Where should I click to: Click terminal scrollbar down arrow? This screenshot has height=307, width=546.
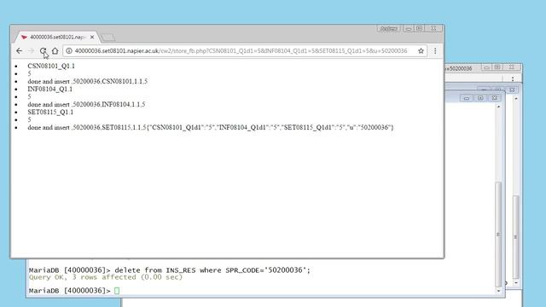click(498, 291)
